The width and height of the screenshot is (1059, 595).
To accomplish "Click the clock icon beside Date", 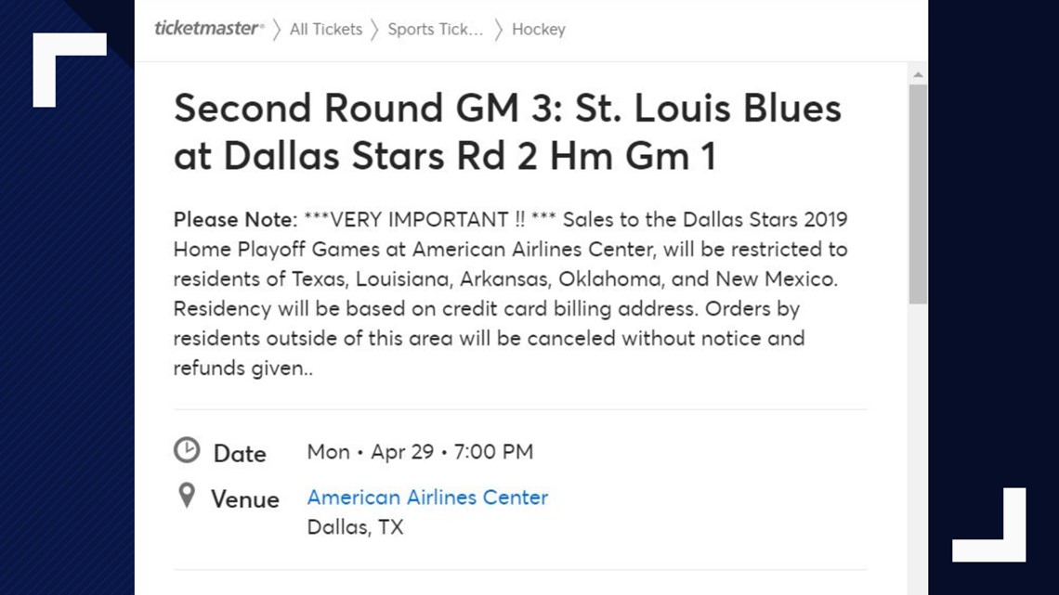I will 187,449.
